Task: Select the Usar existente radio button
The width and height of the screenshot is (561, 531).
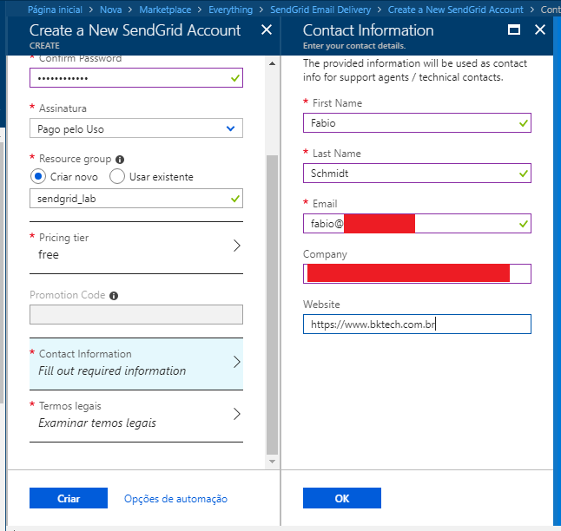Action: coord(117,176)
